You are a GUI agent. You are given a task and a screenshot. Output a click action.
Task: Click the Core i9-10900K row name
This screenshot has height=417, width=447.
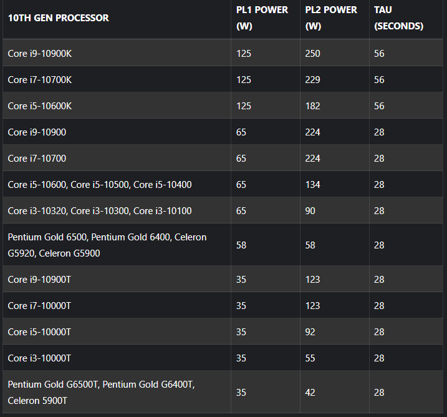[x=40, y=54]
